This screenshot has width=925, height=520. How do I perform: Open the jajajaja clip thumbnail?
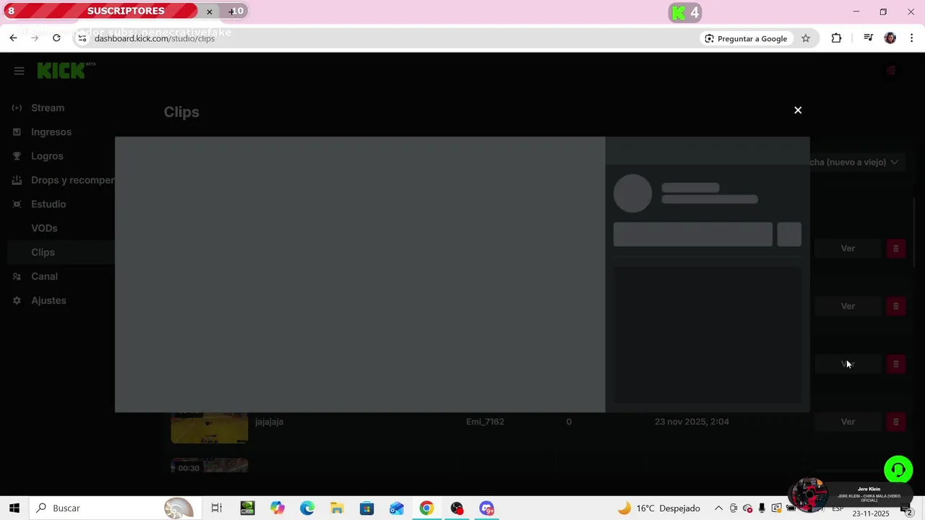tap(210, 427)
